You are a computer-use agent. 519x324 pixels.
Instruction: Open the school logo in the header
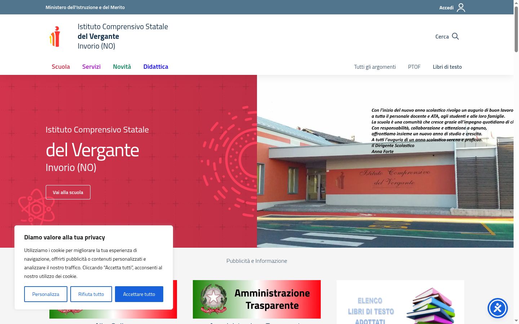point(55,36)
